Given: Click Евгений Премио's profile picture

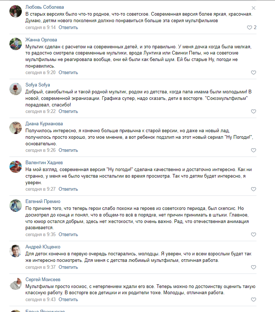Looking at the screenshot, I should [16, 205].
